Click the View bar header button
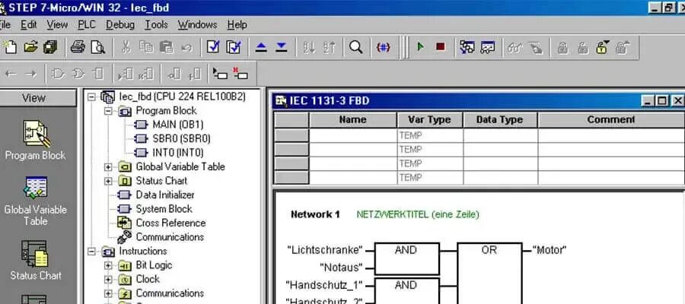The width and height of the screenshot is (685, 304). pyautogui.click(x=37, y=98)
